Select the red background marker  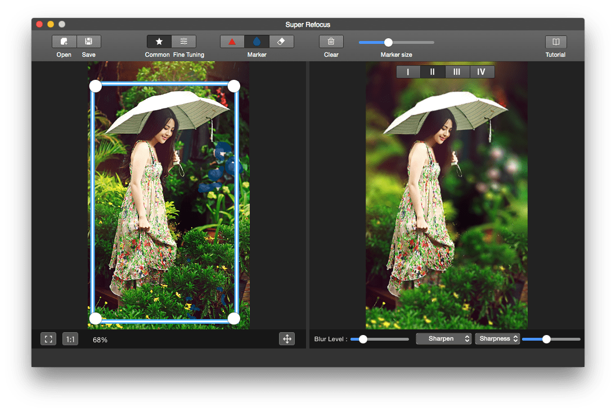[232, 41]
